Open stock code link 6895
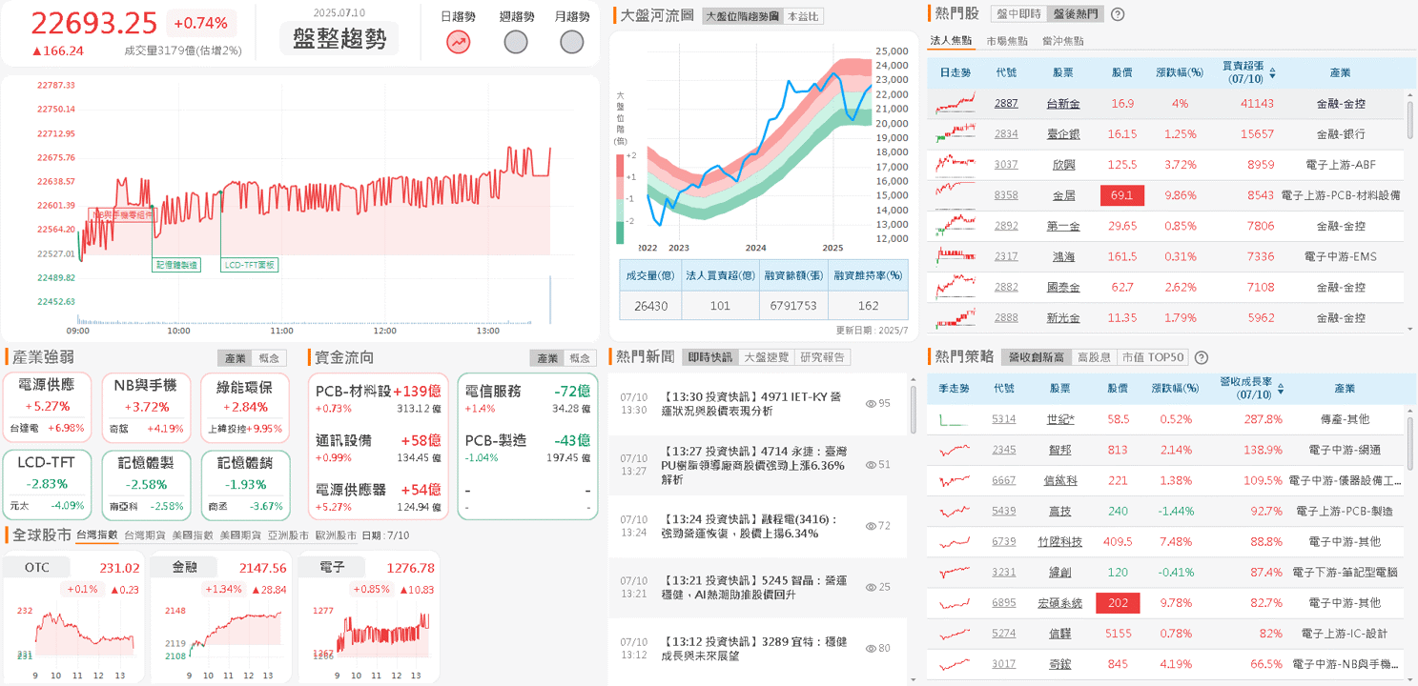Image resolution: width=1418 pixels, height=686 pixels. point(1004,603)
